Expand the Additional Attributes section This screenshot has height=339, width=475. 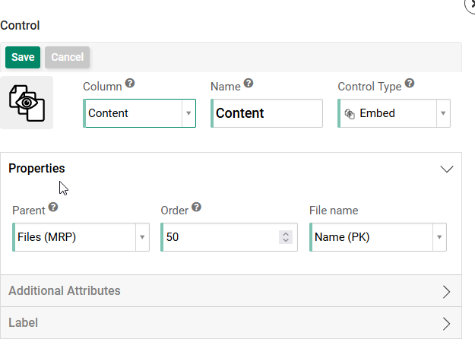[x=447, y=291]
